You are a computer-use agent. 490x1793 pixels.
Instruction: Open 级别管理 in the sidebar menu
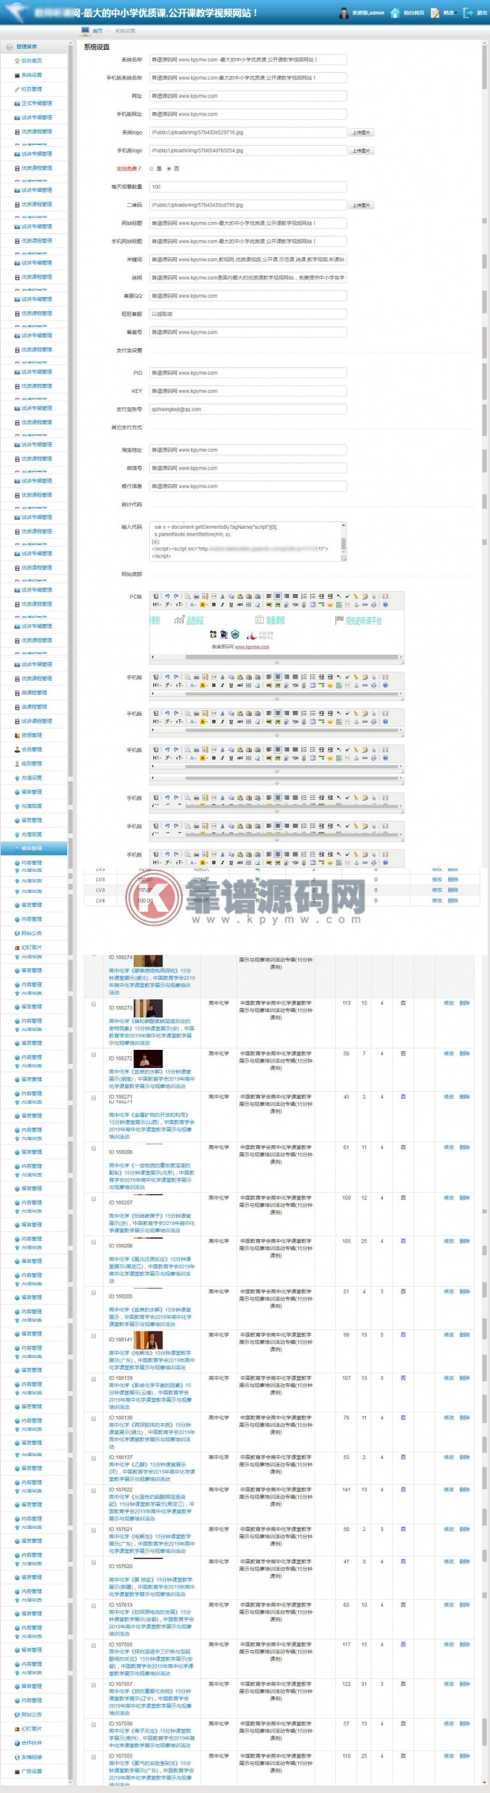(31, 763)
